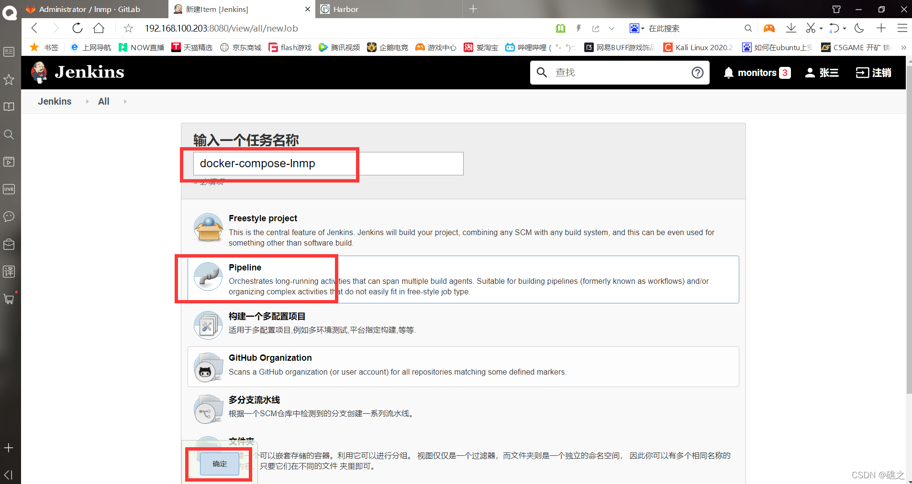Click the monitors bell notification icon
This screenshot has height=484, width=912.
(x=729, y=73)
